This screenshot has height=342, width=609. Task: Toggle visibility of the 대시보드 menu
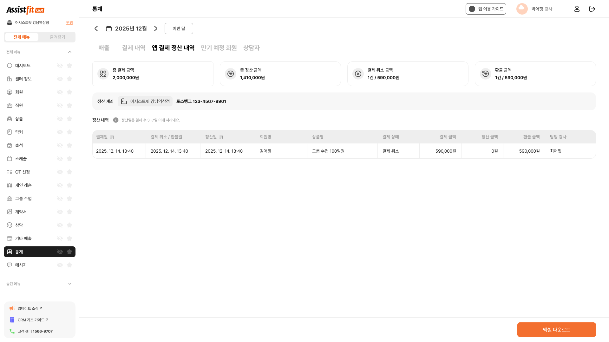pos(60,66)
